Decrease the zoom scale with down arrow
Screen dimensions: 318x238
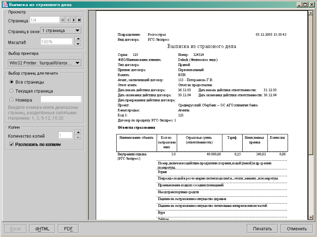click(78, 44)
